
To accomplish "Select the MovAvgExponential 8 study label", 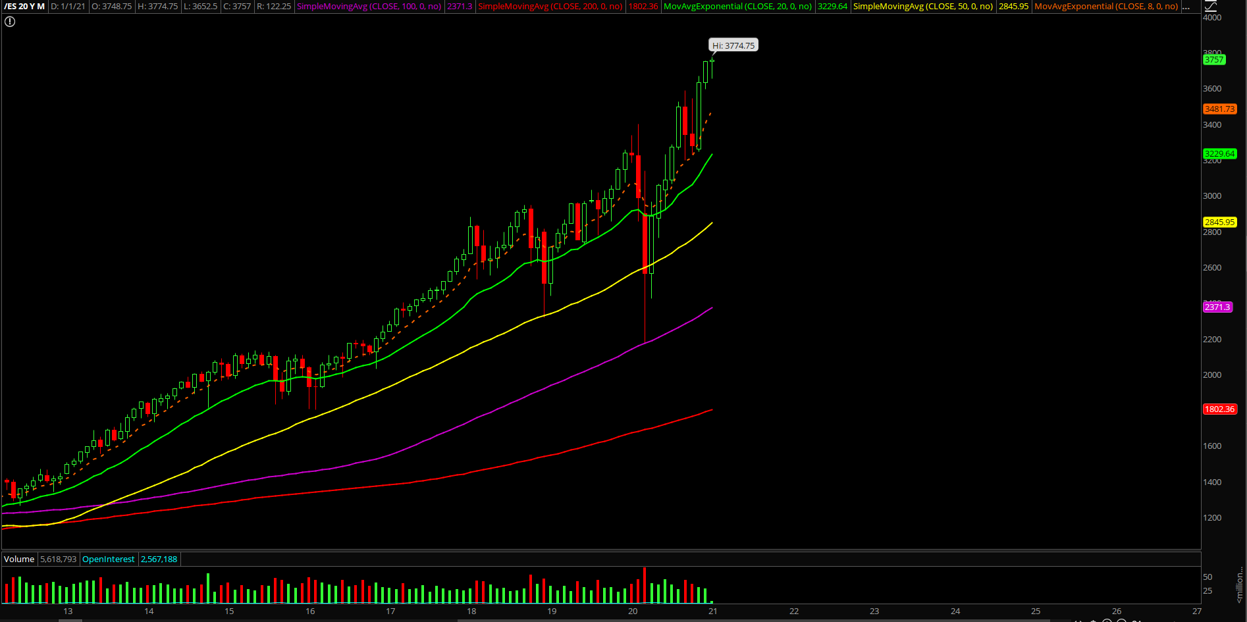I will point(1106,6).
